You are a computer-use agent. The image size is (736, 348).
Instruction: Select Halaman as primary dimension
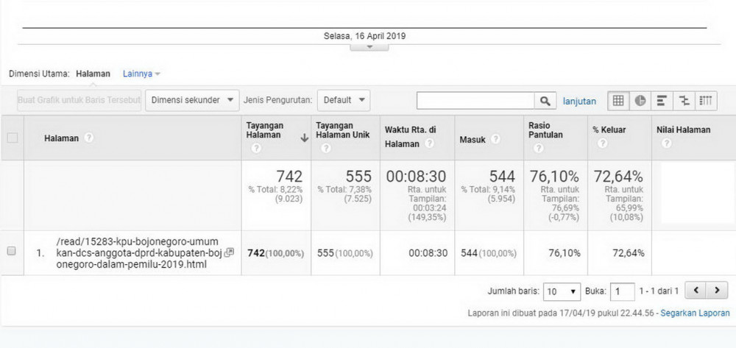click(x=93, y=74)
